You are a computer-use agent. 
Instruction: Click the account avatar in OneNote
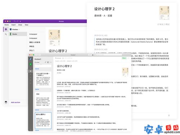tap(6, 102)
